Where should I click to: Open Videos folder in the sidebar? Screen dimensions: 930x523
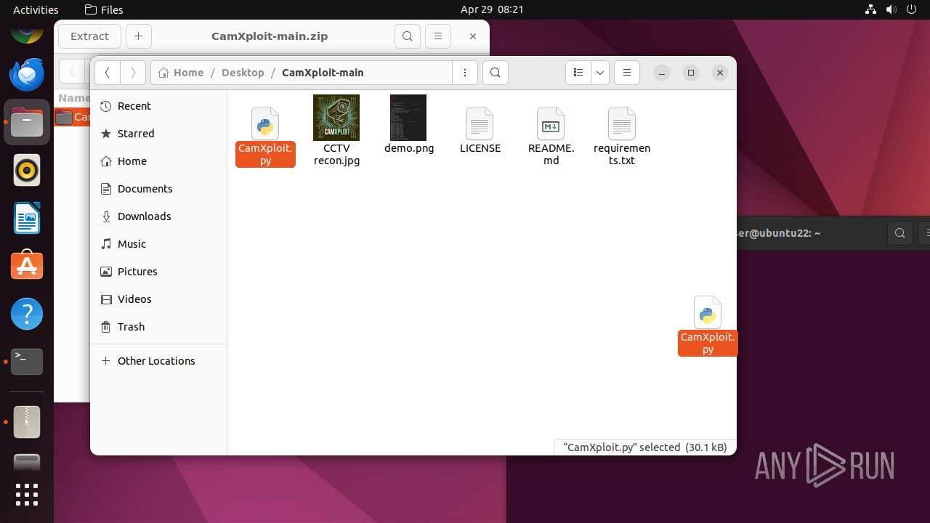(x=158, y=299)
